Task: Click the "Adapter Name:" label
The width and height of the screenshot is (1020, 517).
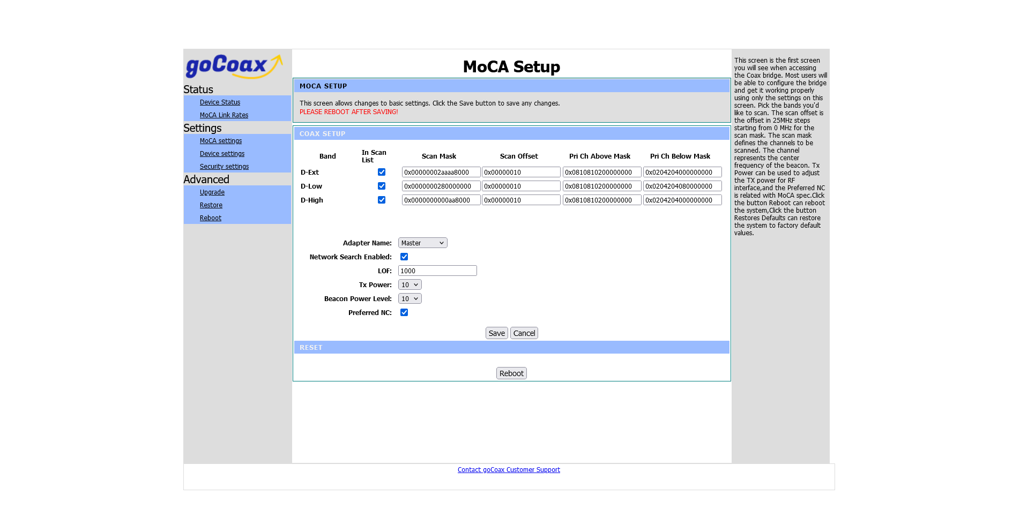Action: click(x=367, y=243)
